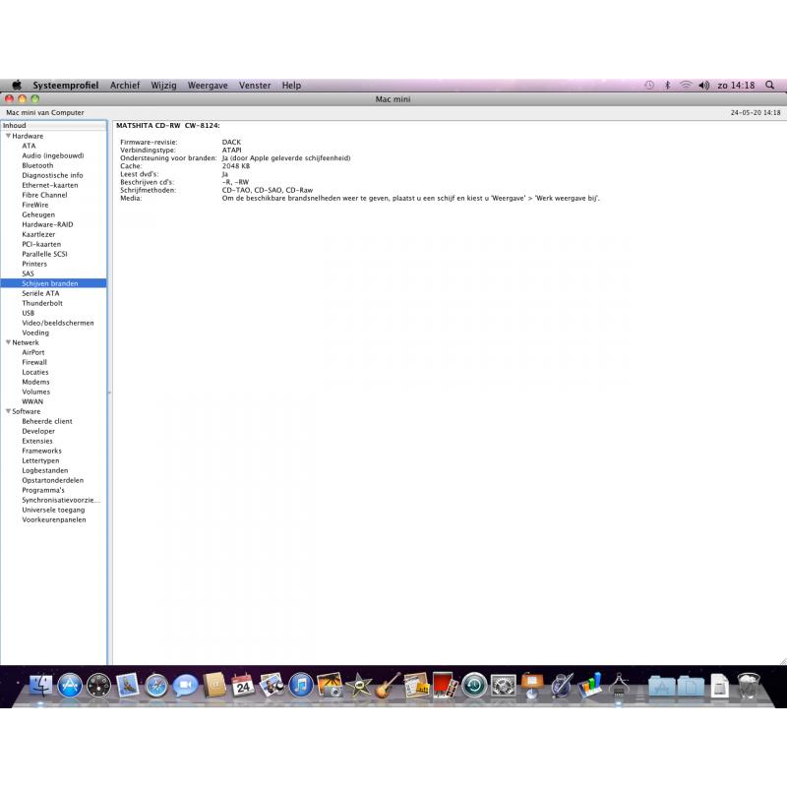Open Photo Booth red curtain icon
The height and width of the screenshot is (787, 787).
(446, 685)
